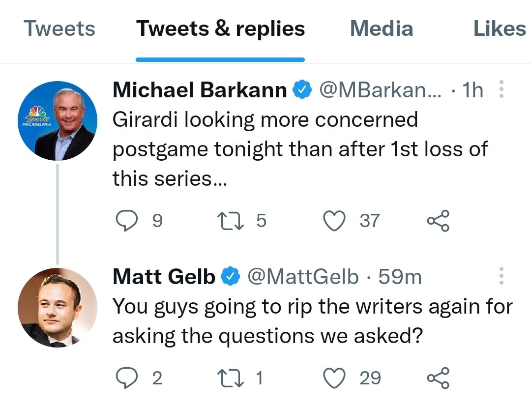The height and width of the screenshot is (407, 531).
Task: Go to the Likes tab
Action: point(499,29)
